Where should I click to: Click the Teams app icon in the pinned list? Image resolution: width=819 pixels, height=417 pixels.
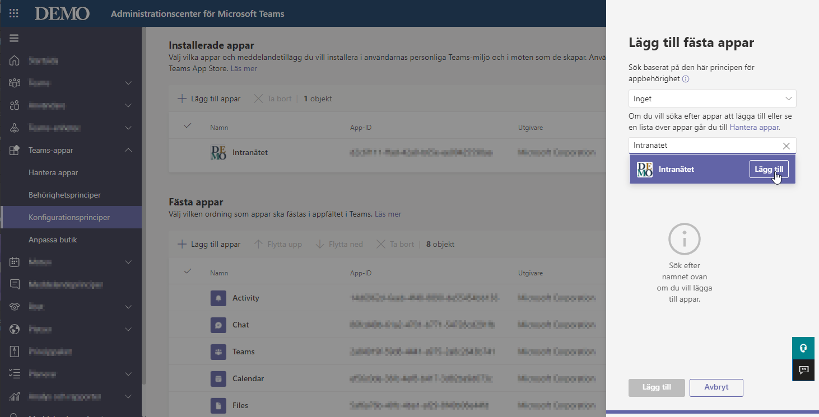pyautogui.click(x=218, y=352)
